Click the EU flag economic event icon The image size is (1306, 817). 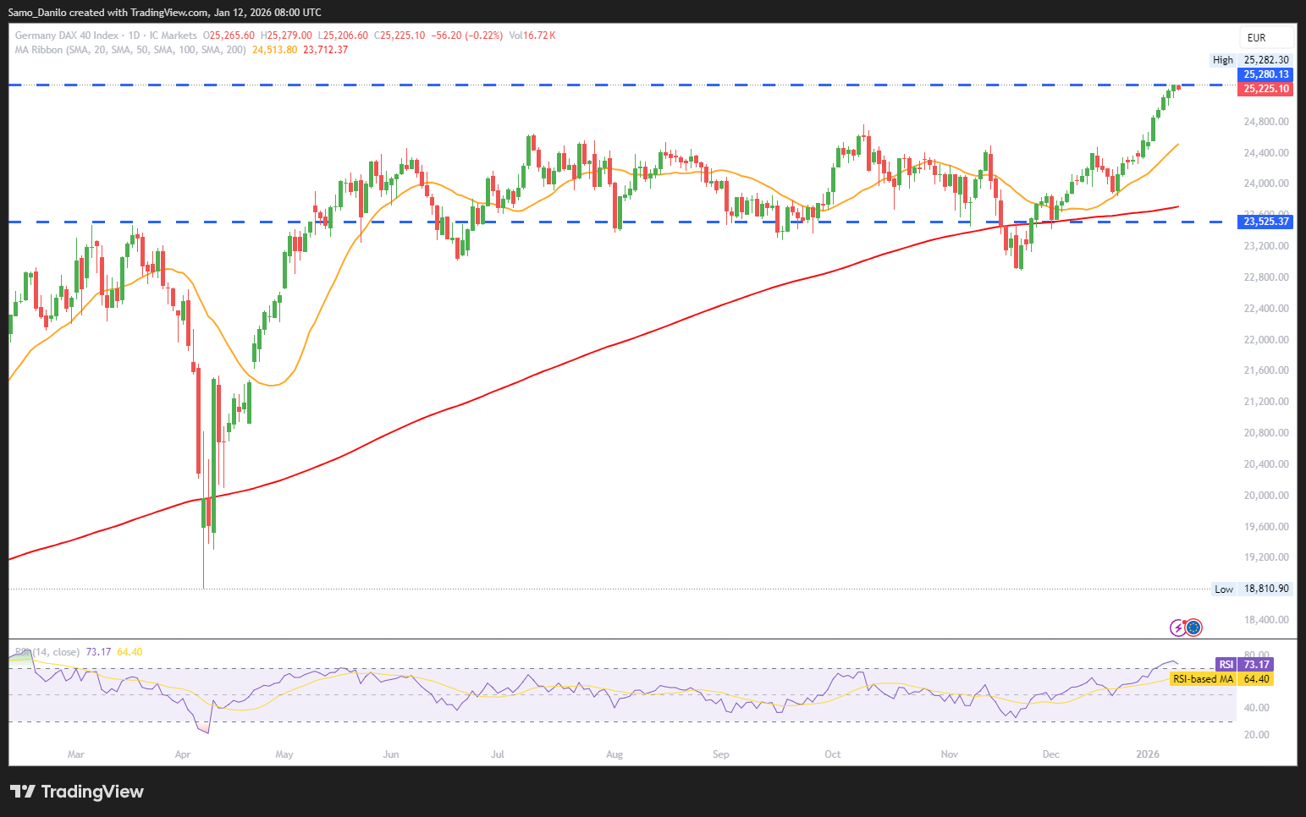tap(1193, 628)
